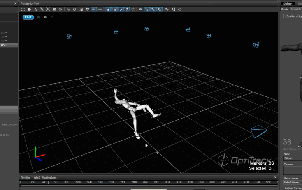Close the left side panel
302x190 pixels.
point(15,3)
